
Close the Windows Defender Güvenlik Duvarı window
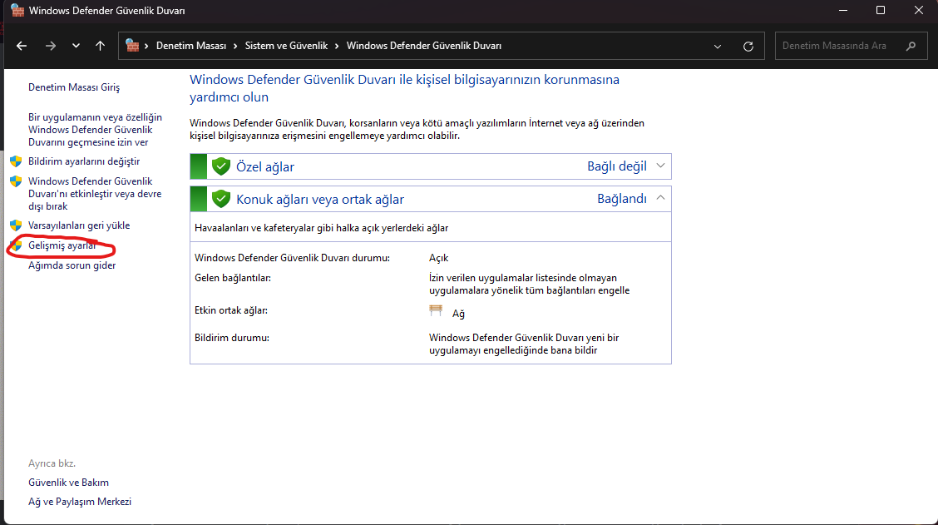pos(918,10)
